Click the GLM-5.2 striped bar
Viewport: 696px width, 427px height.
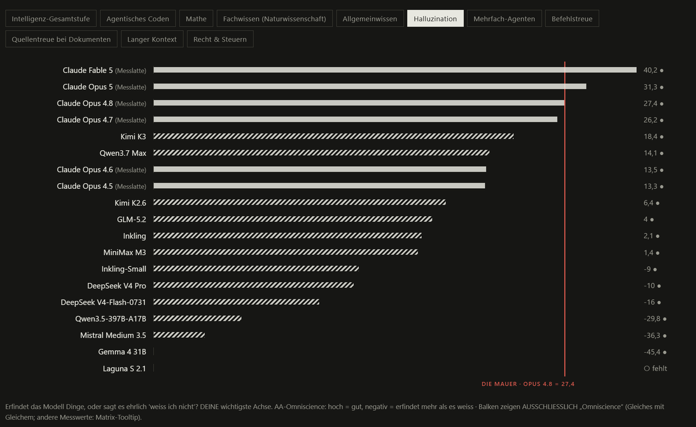coord(293,220)
